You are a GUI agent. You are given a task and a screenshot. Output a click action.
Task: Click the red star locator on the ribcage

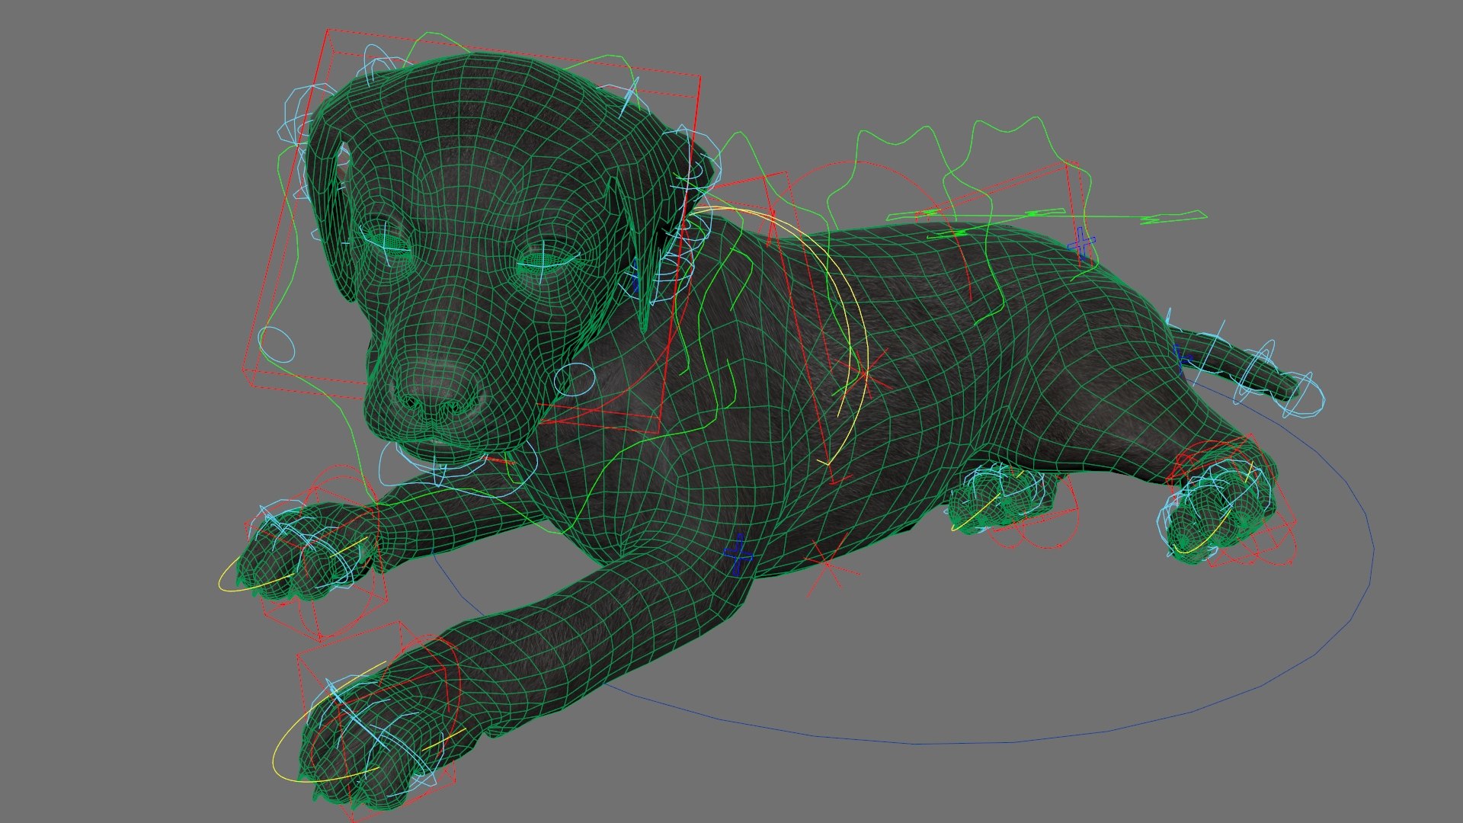pyautogui.click(x=865, y=373)
